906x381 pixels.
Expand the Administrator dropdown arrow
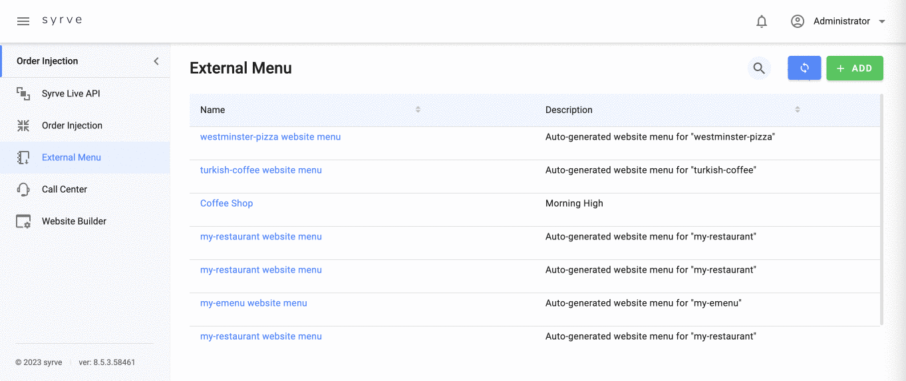[882, 21]
